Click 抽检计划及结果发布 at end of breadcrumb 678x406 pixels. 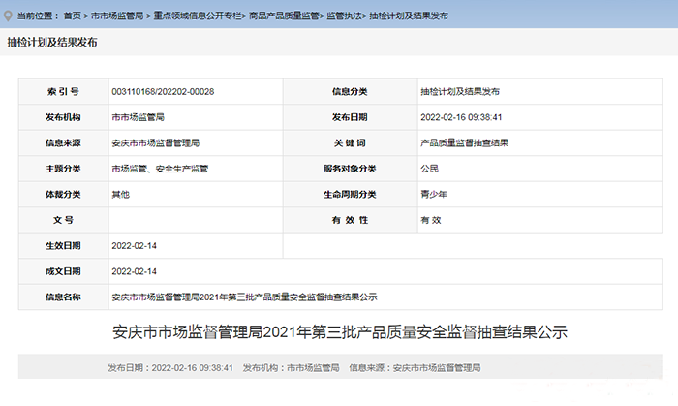point(409,16)
